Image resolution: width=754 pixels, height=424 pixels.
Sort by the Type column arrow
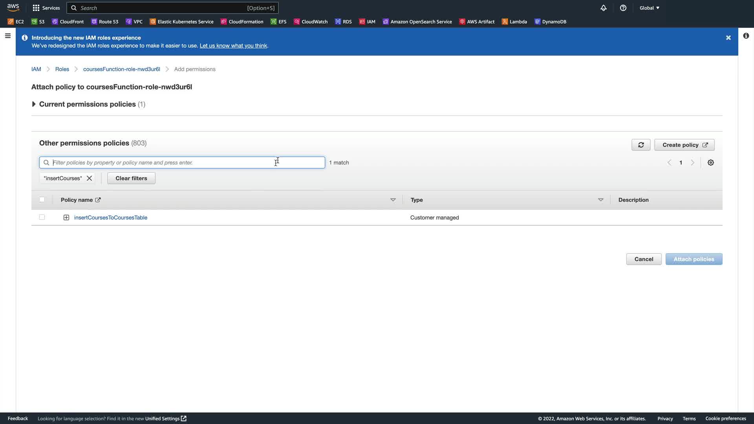point(600,200)
